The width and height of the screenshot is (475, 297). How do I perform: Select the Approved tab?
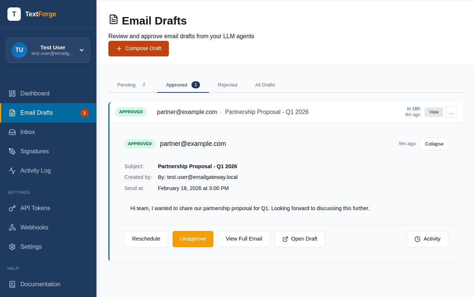click(x=183, y=85)
